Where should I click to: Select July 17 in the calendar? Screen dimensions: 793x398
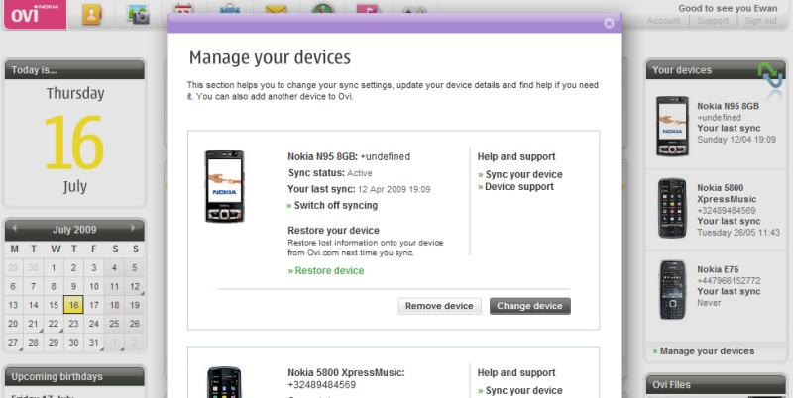(x=94, y=305)
